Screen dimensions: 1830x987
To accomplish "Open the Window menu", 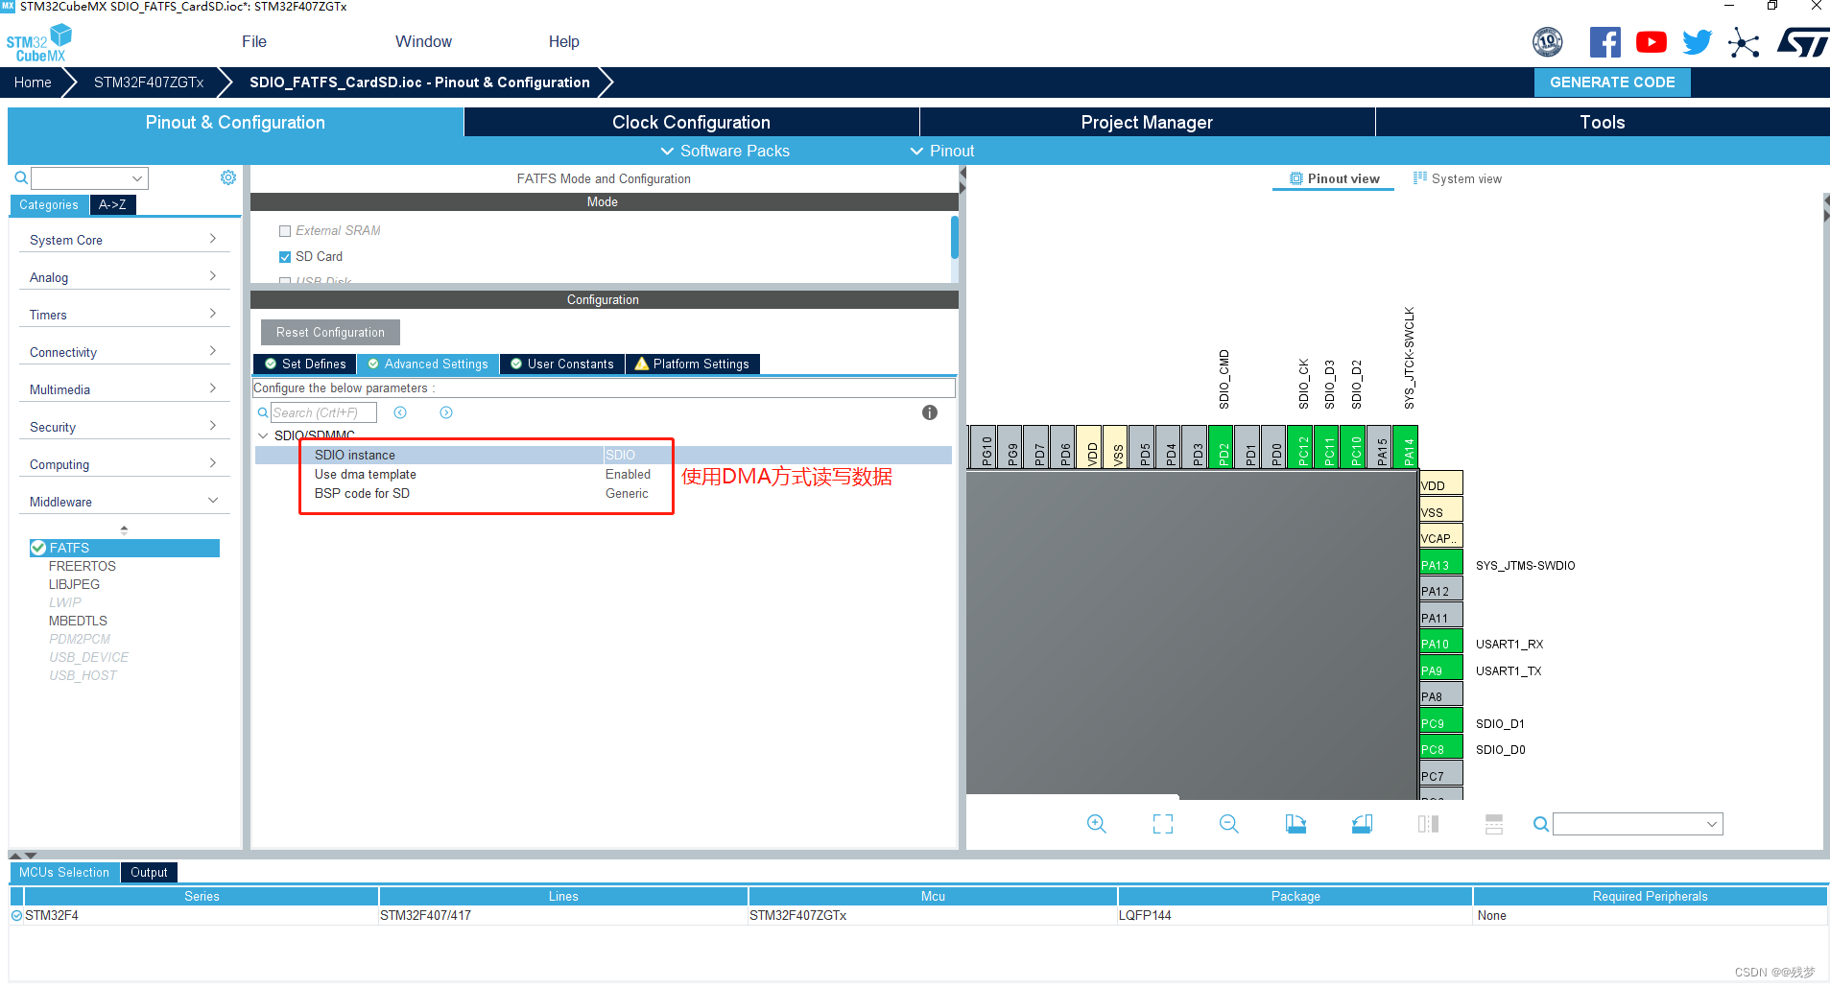I will coord(423,41).
